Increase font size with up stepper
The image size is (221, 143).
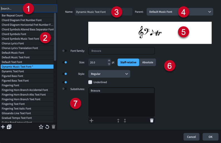point(109,61)
